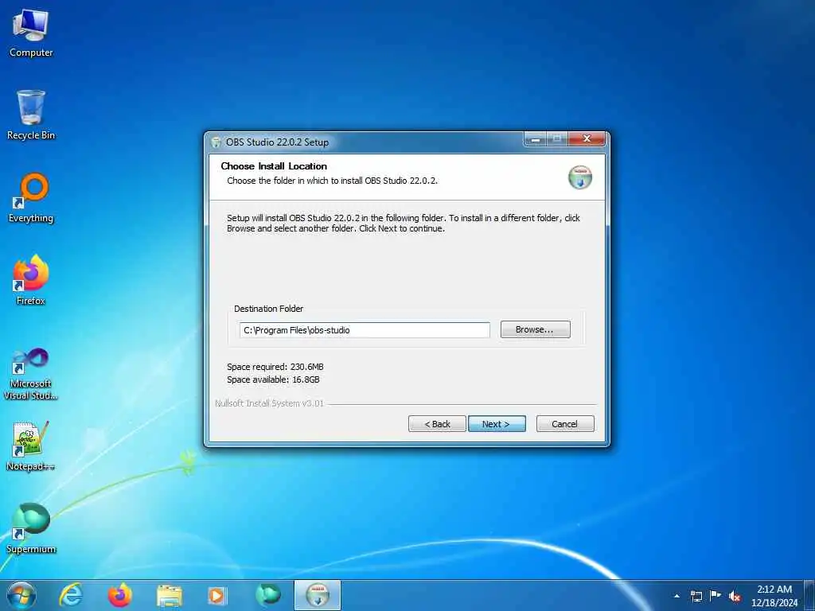Launch Windows Media Player from the taskbar

coord(217,595)
